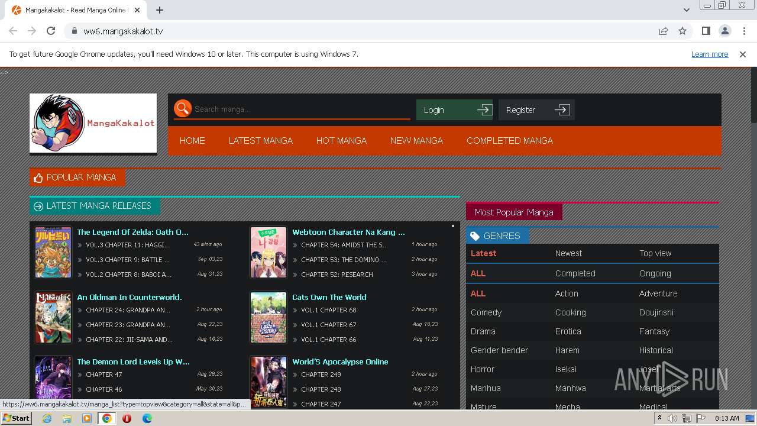The image size is (757, 426).
Task: Go forward in browser history
Action: 32,31
